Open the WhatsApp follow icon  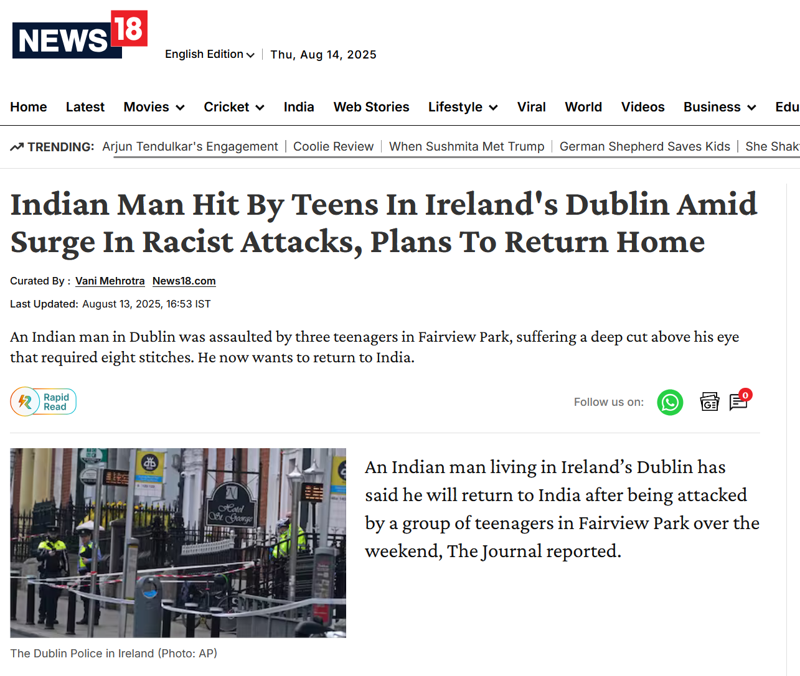click(x=670, y=402)
